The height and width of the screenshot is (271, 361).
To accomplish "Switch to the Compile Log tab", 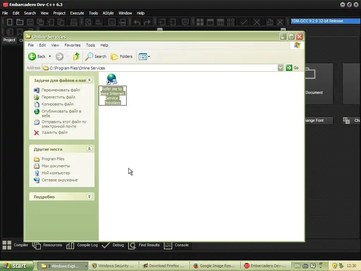I will click(82, 245).
